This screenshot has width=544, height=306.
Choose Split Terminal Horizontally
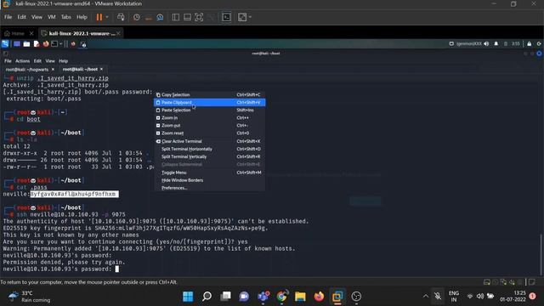pyautogui.click(x=210, y=149)
